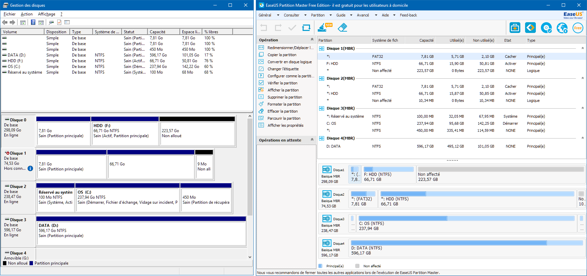Click the EaseUS logo in the menu bar
Screen dimensions: 587x276
573,15
